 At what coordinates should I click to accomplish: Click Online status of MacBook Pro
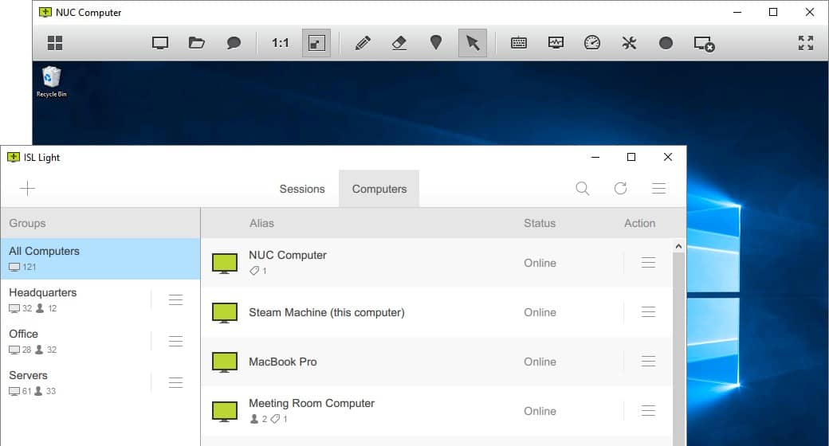540,362
